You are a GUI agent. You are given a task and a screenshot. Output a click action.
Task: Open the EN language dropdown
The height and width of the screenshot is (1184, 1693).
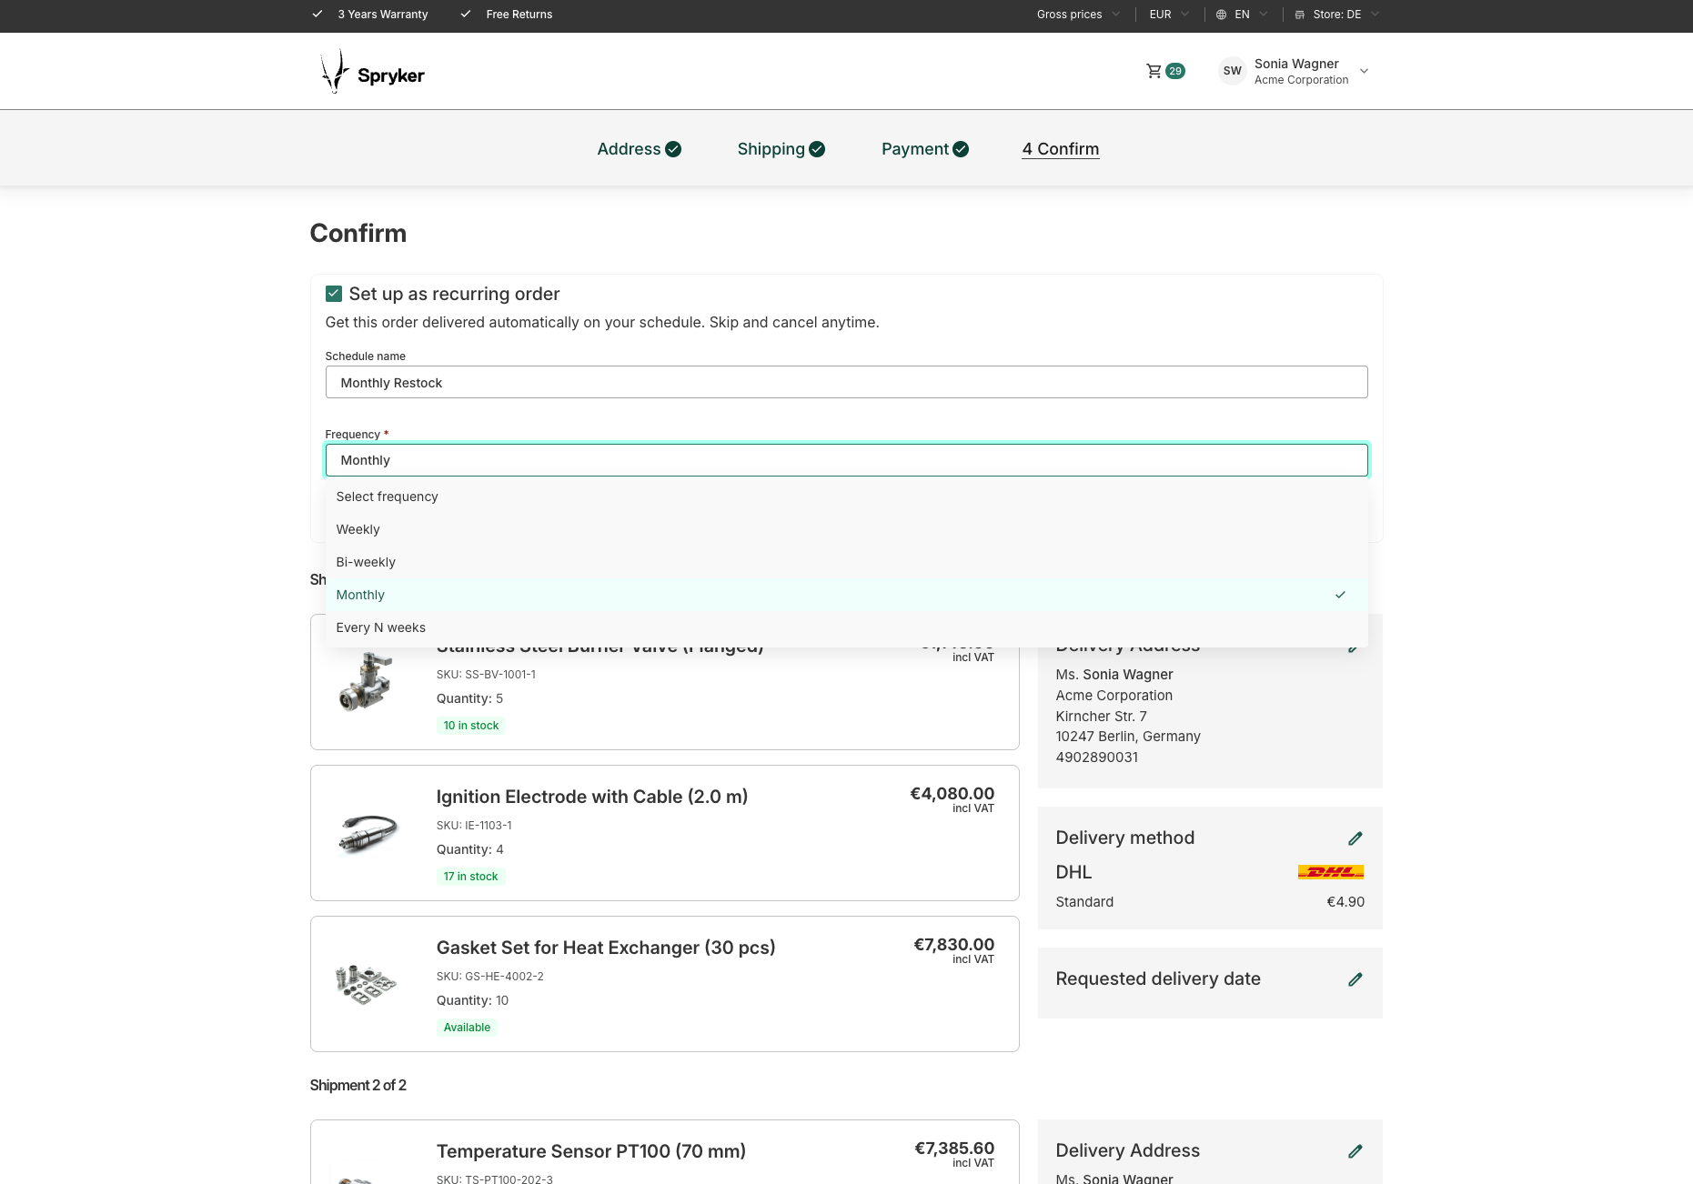(x=1242, y=15)
